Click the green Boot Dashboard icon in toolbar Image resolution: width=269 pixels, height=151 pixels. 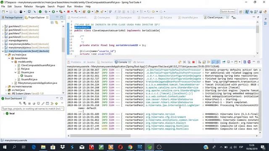tap(40, 12)
